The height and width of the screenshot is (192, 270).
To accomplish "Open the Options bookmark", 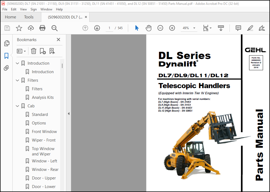I will pos(39,123).
